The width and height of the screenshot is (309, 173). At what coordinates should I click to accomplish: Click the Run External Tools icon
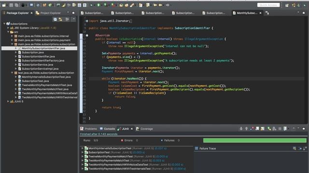113,5
